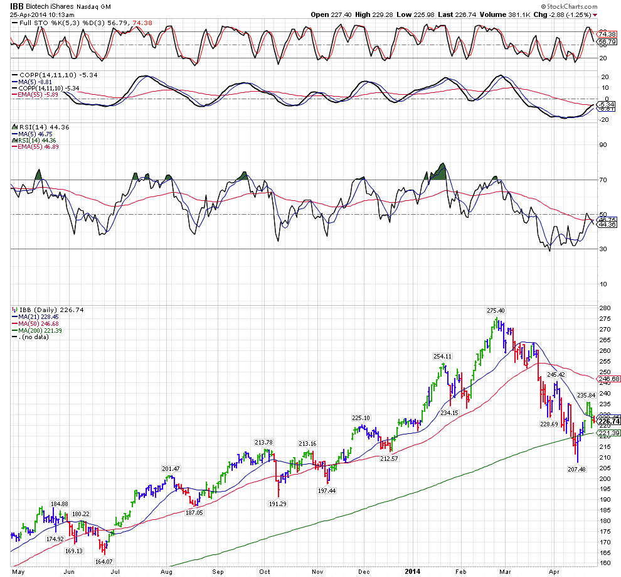Click the Biotech iShares fund name
This screenshot has width=621, height=577.
[49, 7]
